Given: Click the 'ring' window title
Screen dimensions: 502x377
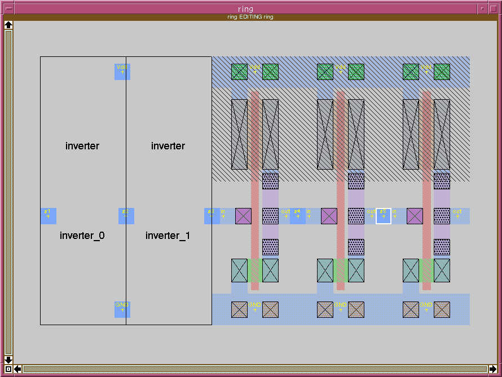Looking at the screenshot, I should pyautogui.click(x=245, y=9).
